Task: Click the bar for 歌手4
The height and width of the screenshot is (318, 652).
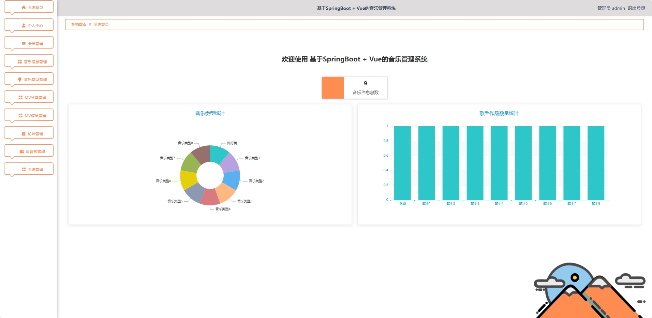Action: tap(499, 163)
